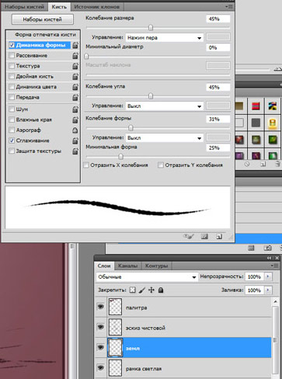Enable the Двойная кисть checkbox

(12, 76)
